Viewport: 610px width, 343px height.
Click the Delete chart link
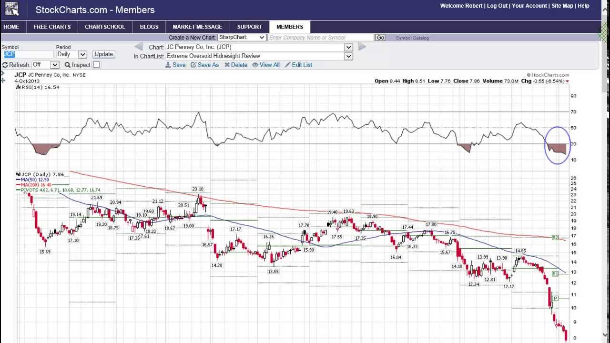(236, 65)
